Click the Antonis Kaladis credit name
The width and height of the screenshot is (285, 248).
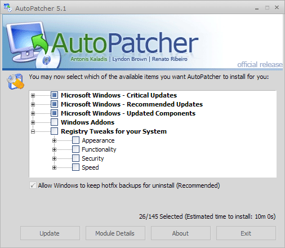click(x=89, y=59)
